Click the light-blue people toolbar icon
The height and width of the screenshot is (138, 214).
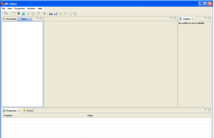tap(24, 14)
